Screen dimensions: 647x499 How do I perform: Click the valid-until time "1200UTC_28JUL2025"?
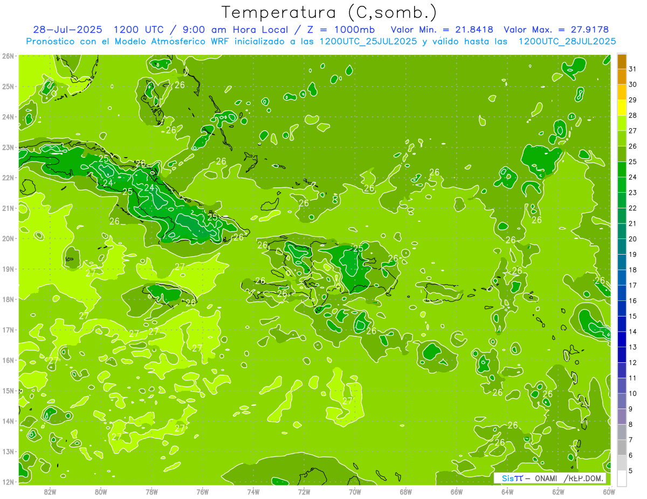pyautogui.click(x=567, y=41)
